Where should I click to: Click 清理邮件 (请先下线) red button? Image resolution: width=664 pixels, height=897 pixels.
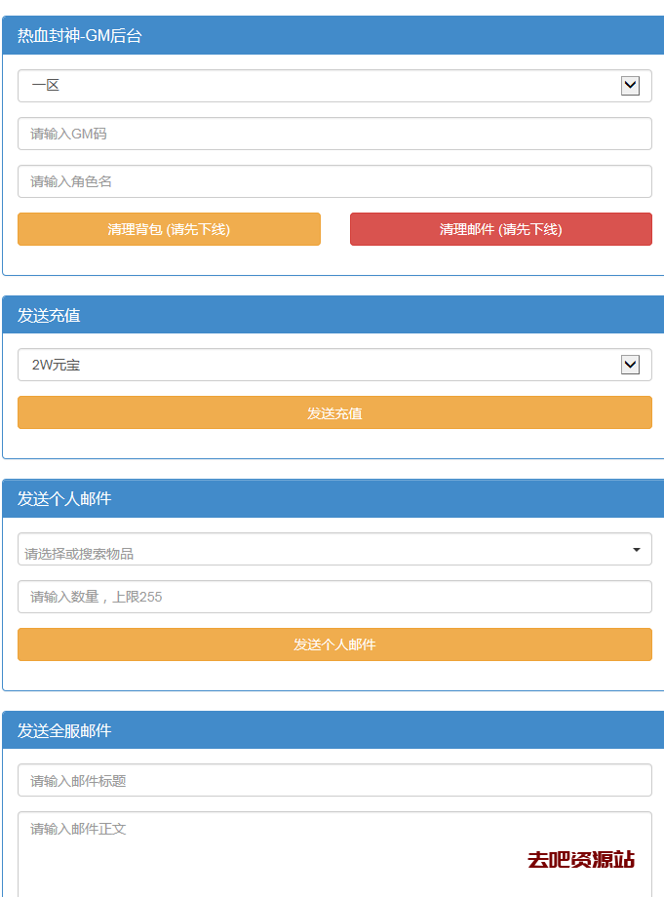point(501,229)
